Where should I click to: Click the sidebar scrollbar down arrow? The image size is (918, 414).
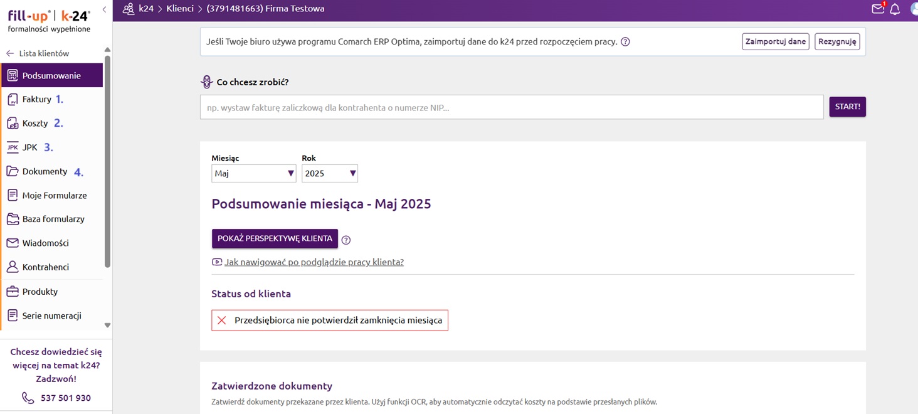pos(107,325)
